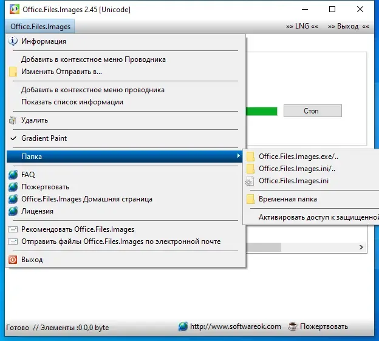
Task: Click the Информация info icon
Action: tap(13, 41)
